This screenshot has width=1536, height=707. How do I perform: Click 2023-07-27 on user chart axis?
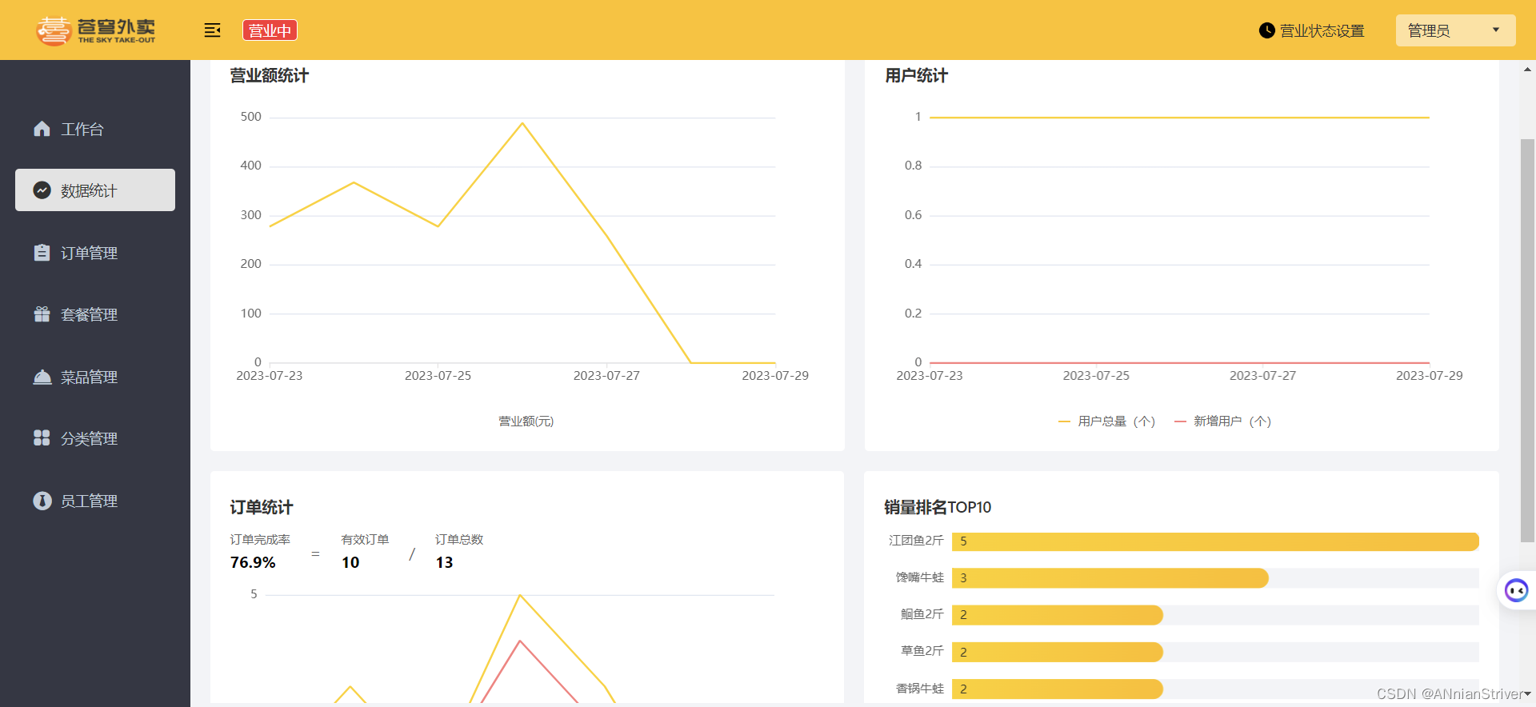(x=1262, y=376)
